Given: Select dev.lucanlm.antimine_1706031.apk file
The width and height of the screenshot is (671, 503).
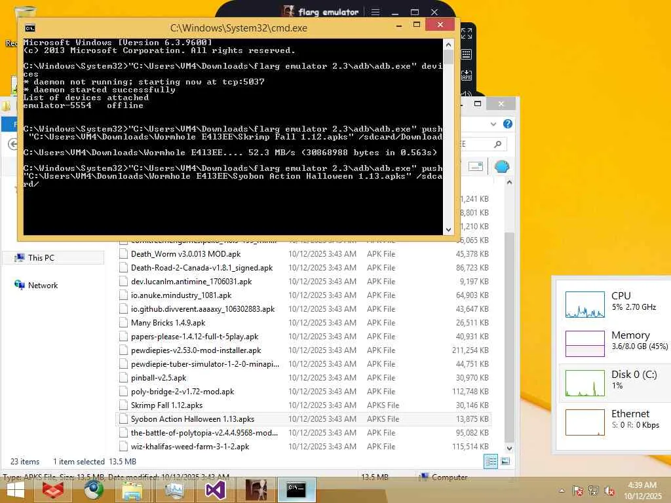Looking at the screenshot, I should tap(191, 282).
